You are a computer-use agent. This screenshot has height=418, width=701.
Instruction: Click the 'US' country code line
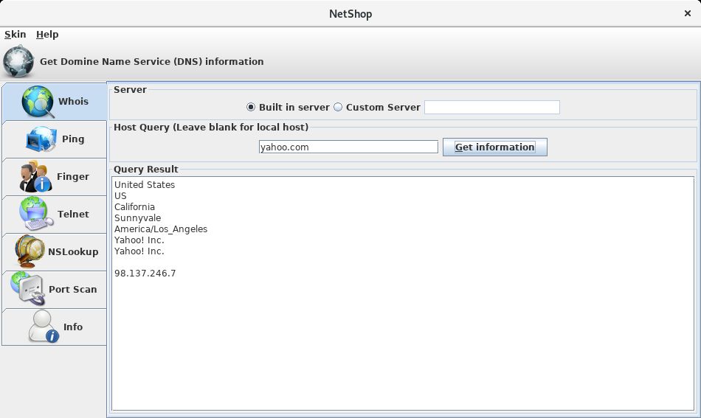point(120,196)
